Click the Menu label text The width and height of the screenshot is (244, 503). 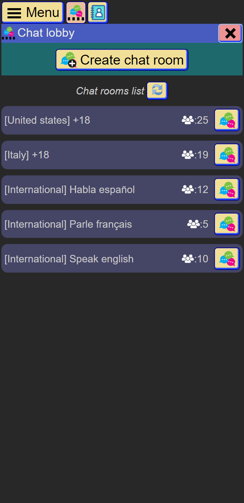coord(43,12)
